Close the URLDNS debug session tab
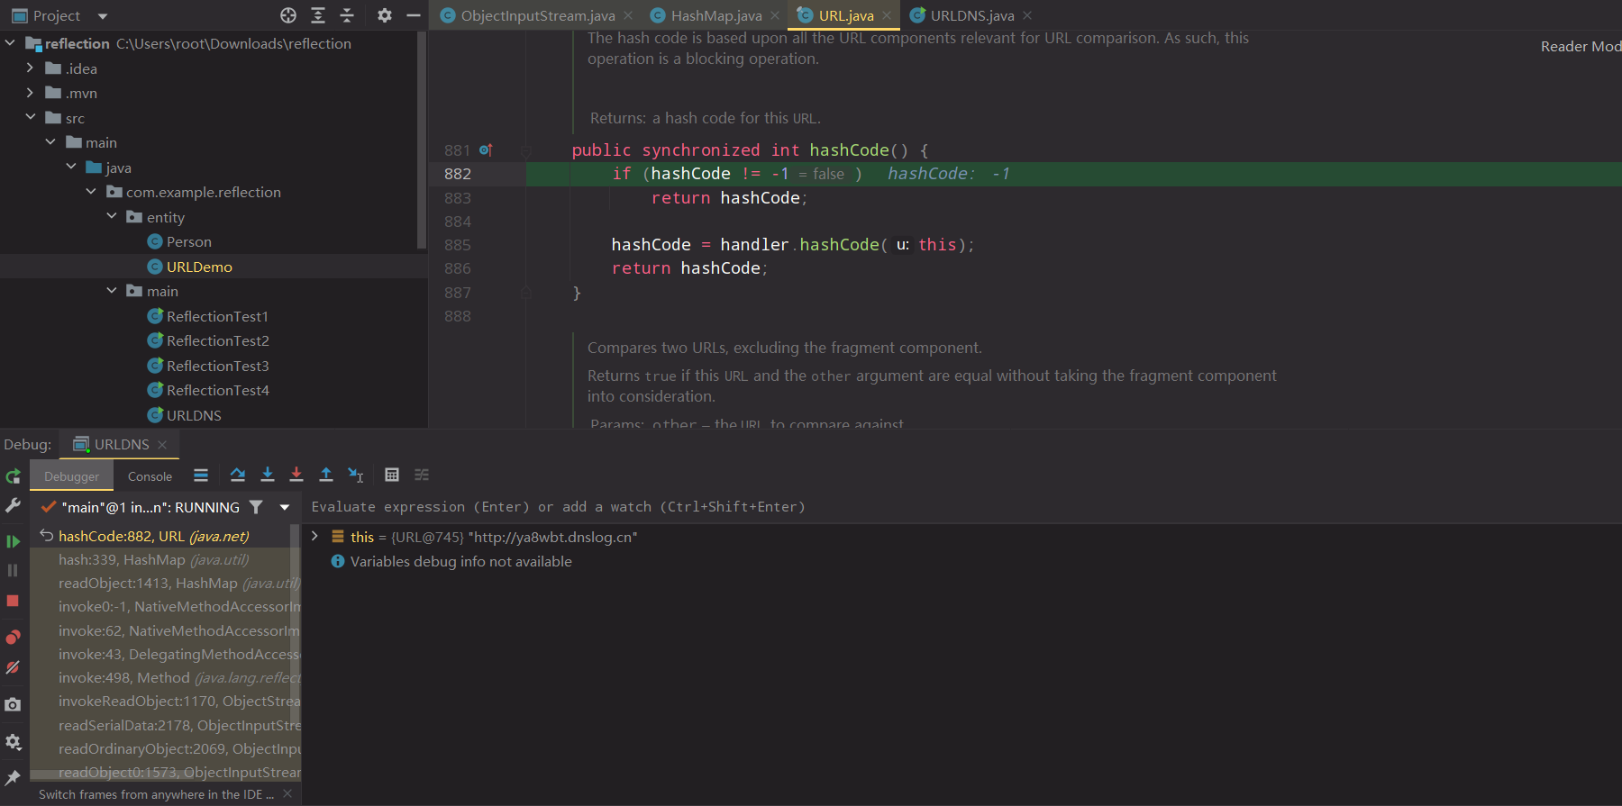 click(162, 445)
